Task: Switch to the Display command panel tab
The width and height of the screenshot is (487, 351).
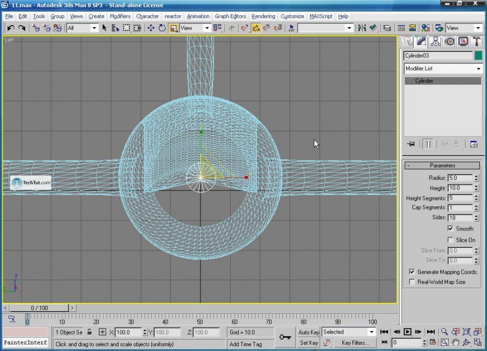Action: coord(463,42)
